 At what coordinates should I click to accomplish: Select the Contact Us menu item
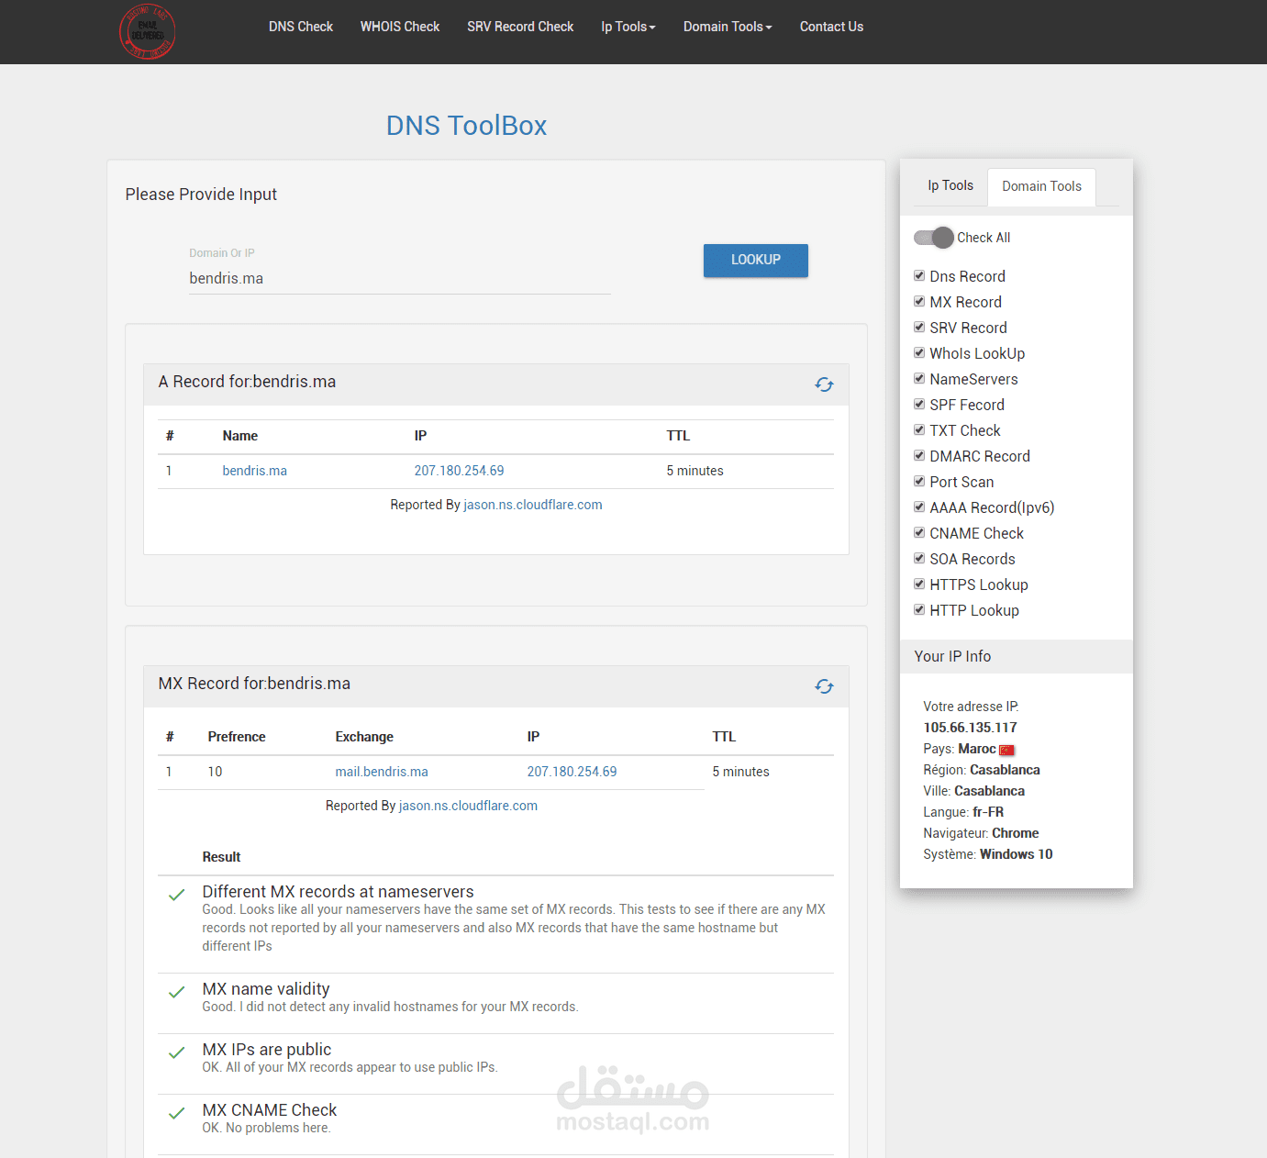(831, 27)
